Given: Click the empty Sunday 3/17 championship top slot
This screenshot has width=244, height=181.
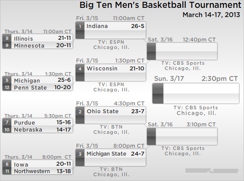Looking at the screenshot, I should pyautogui.click(x=196, y=88).
